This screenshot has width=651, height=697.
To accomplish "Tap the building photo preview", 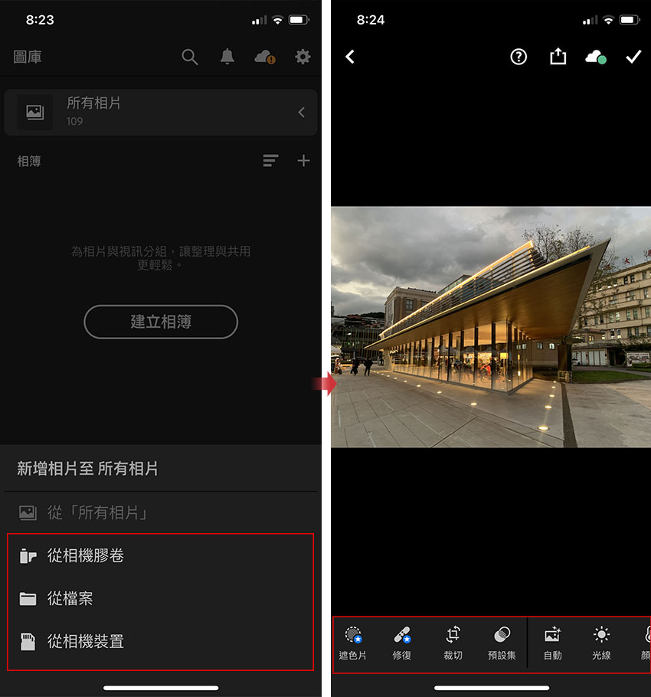I will pyautogui.click(x=490, y=326).
